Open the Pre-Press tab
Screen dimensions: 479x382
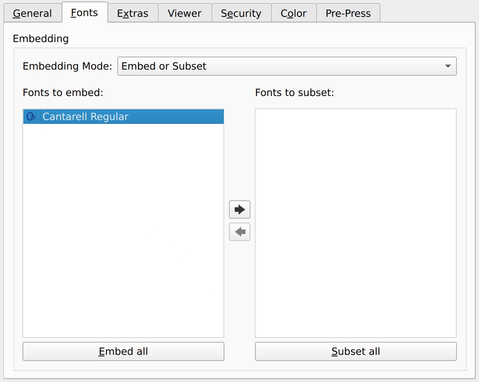(x=348, y=13)
